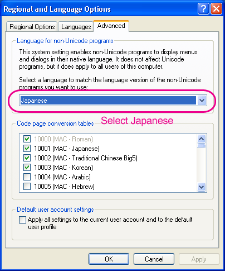The image size is (225, 271).
Task: Select the Advanced tab
Action: [x=111, y=26]
